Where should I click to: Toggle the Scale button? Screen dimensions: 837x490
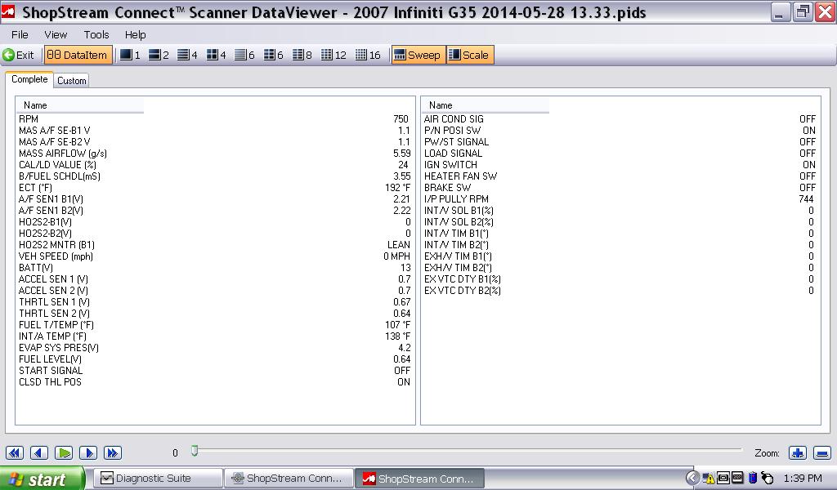pyautogui.click(x=470, y=55)
